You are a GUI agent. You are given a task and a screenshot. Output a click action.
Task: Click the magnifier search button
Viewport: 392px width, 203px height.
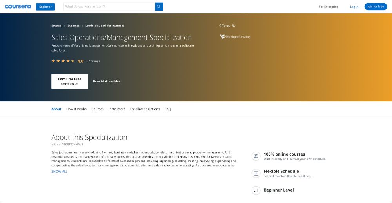click(x=159, y=7)
